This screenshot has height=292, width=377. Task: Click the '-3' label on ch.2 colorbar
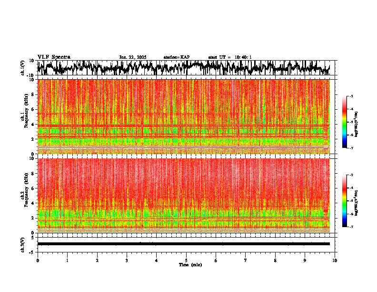point(351,175)
